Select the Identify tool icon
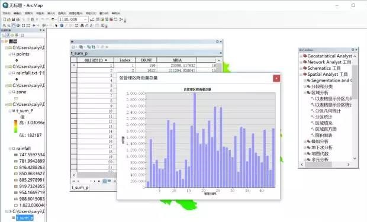 62,25
